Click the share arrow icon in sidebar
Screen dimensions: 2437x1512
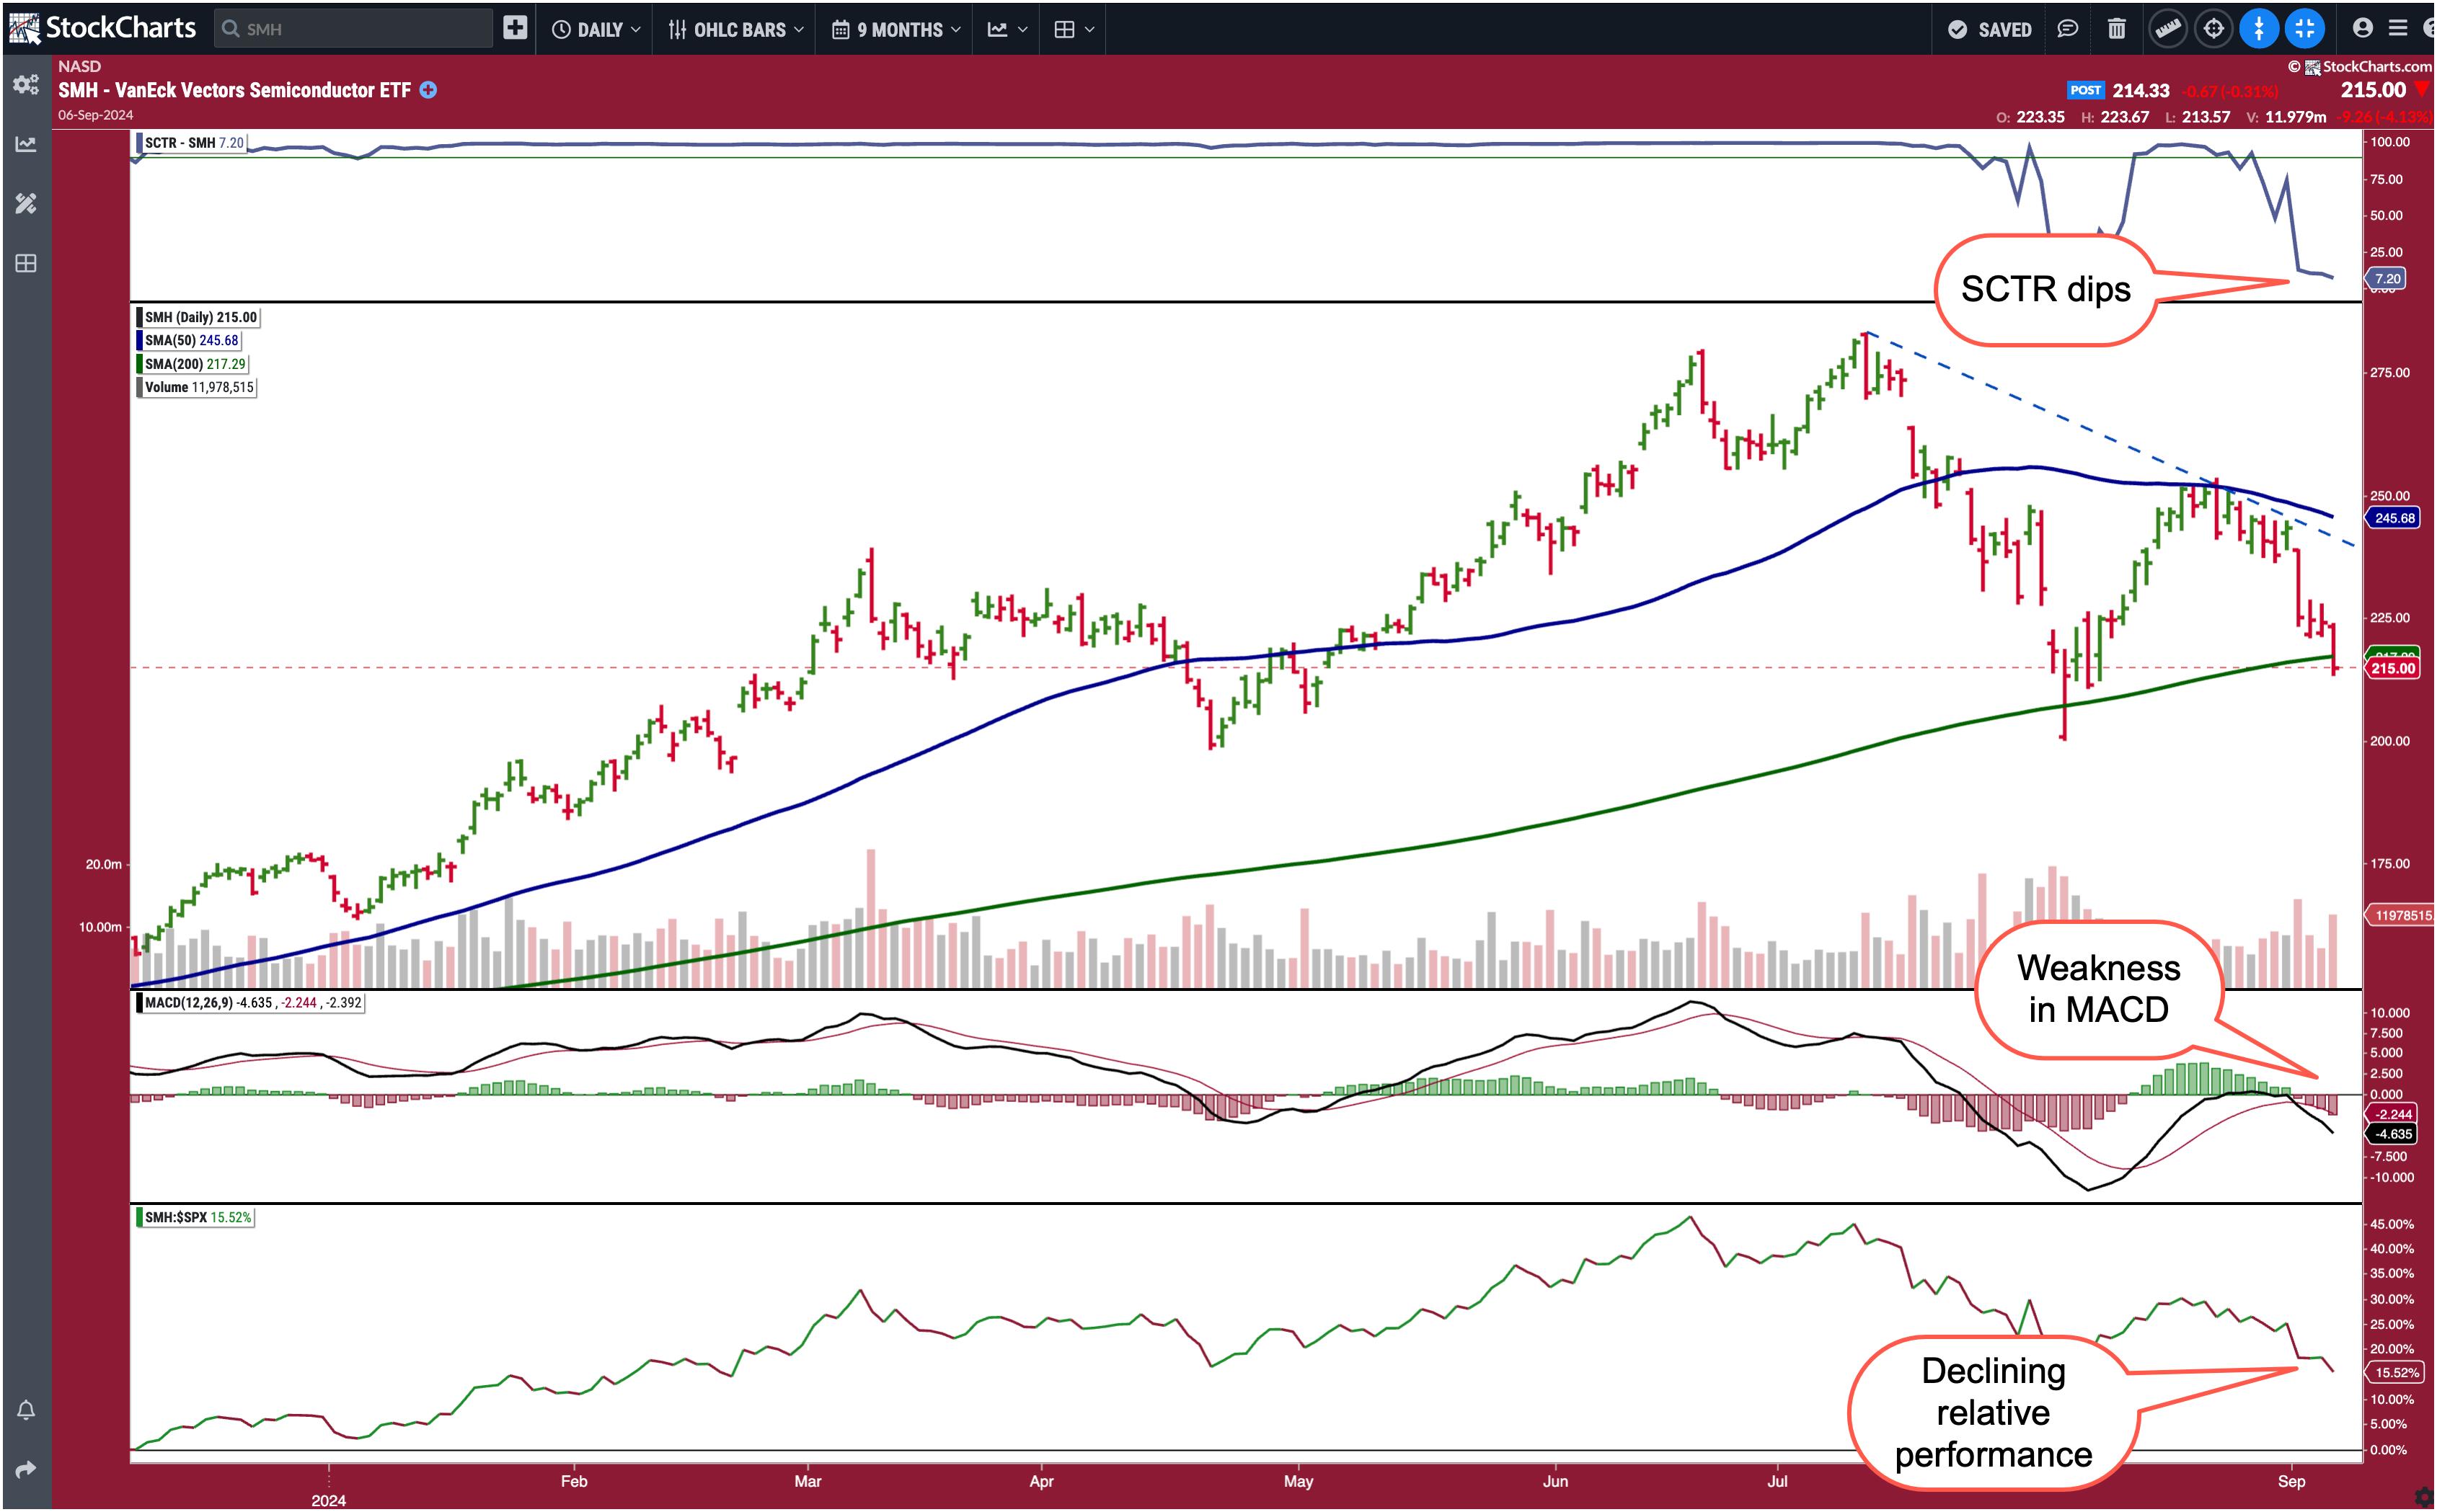tap(26, 1469)
